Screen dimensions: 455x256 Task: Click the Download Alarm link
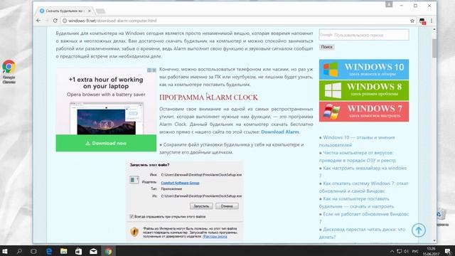tap(279, 132)
